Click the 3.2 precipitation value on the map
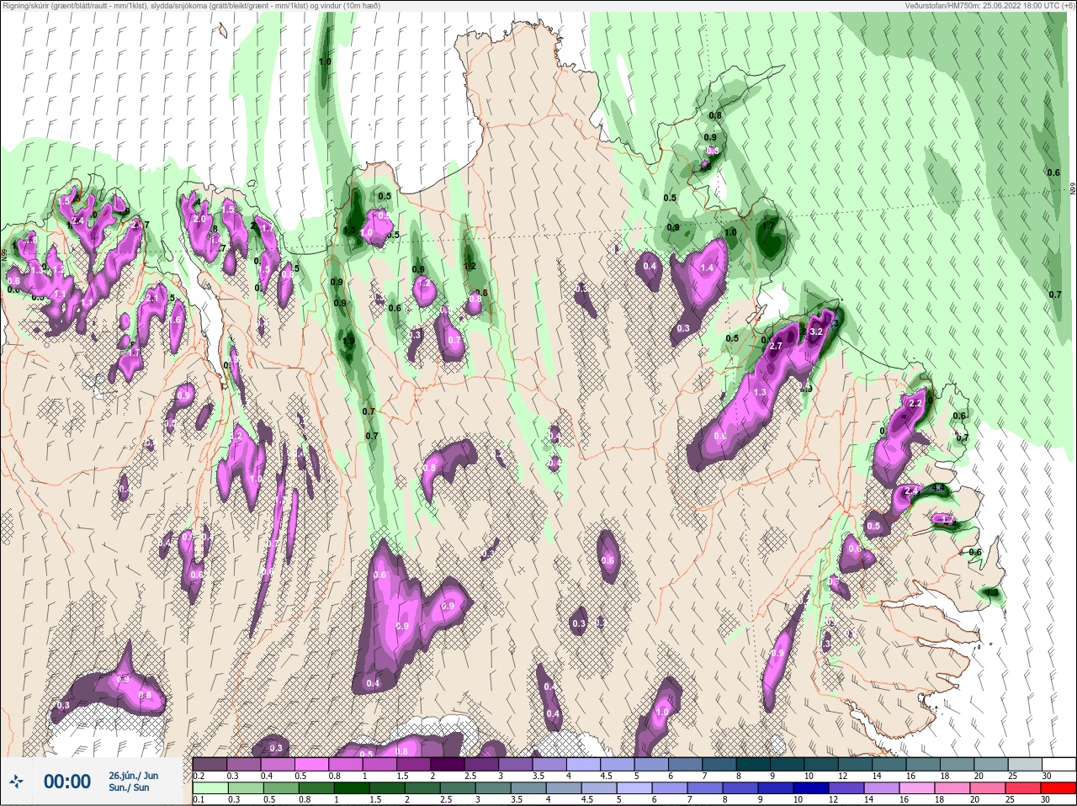This screenshot has width=1077, height=806. point(815,331)
